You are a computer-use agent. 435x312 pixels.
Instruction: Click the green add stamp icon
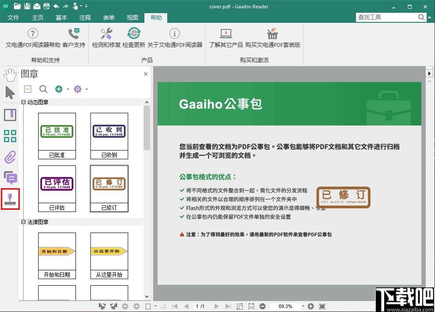coord(59,89)
